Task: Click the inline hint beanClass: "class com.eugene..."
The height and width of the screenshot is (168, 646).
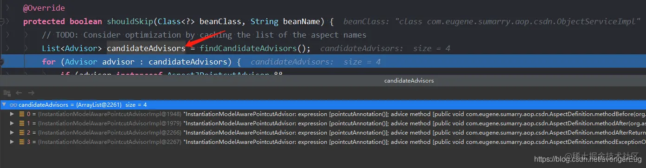Action: (492, 21)
